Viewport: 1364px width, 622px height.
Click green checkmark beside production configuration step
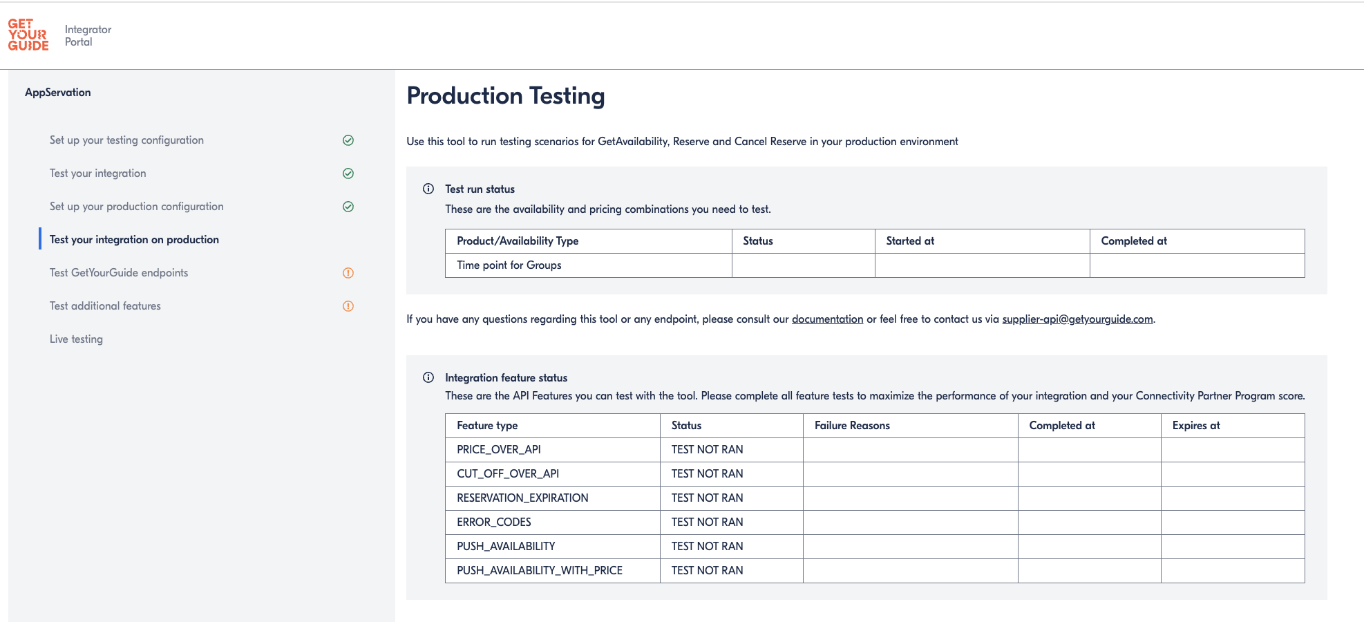pyautogui.click(x=348, y=207)
